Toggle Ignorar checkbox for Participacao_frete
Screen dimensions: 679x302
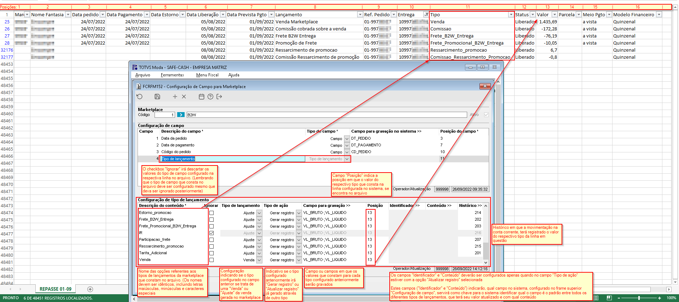point(211,240)
